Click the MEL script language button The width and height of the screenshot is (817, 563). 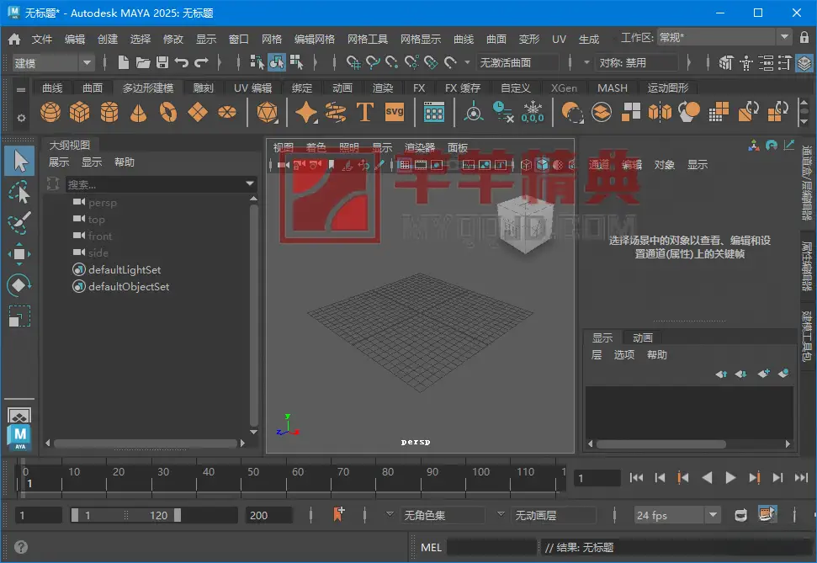431,547
